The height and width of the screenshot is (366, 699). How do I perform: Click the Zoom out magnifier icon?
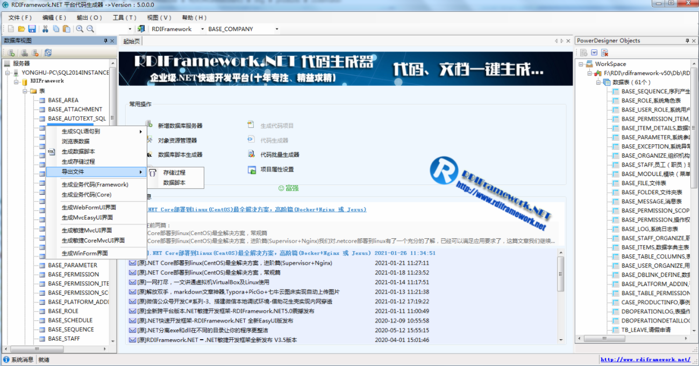[90, 29]
